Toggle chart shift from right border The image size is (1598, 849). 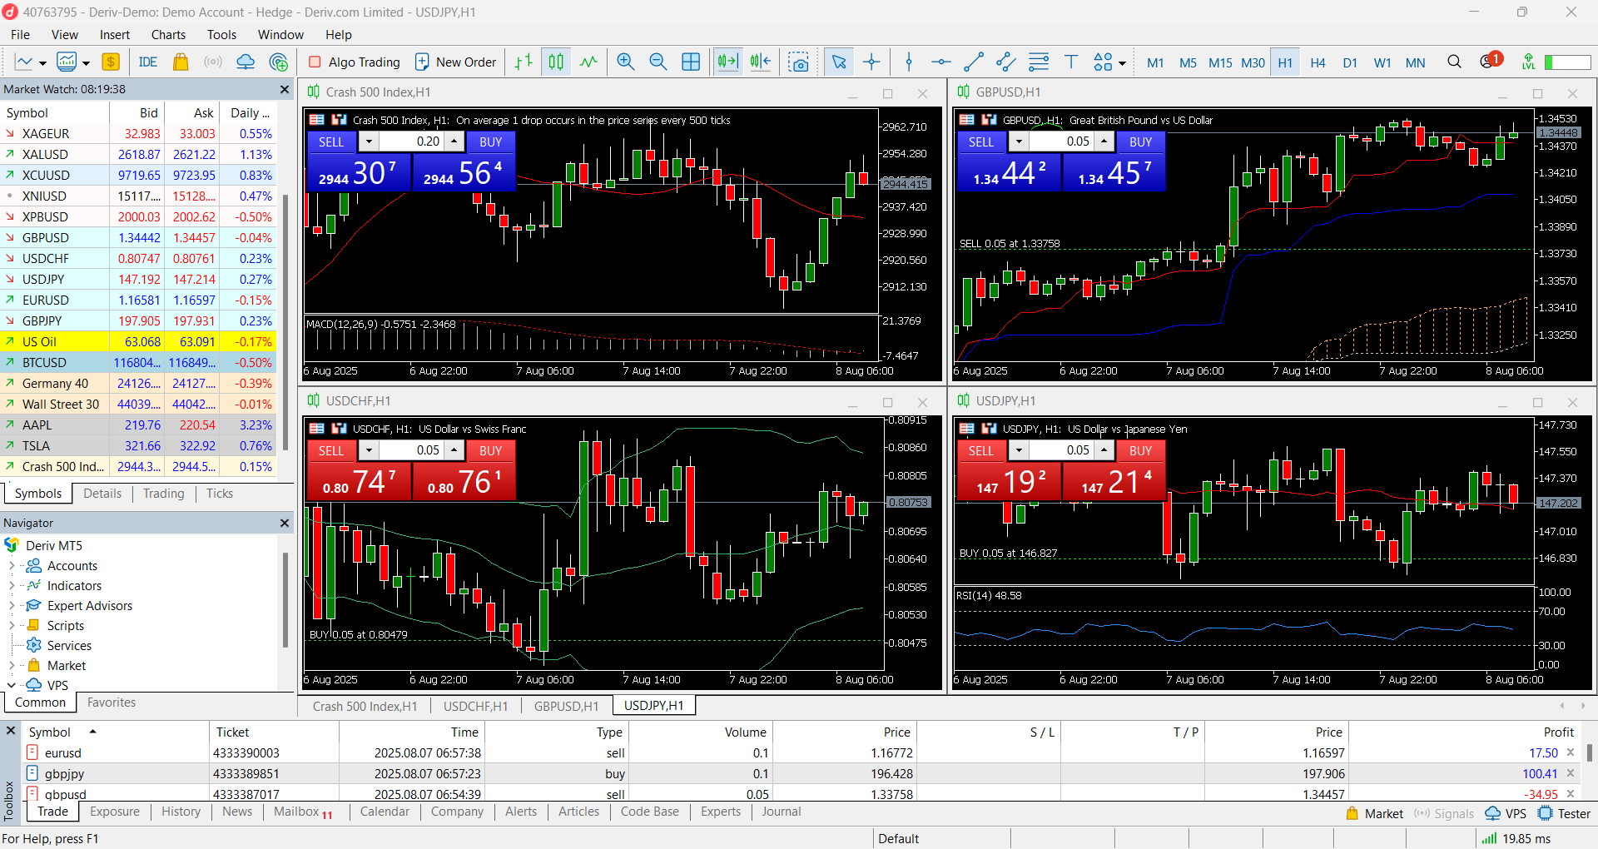[761, 62]
